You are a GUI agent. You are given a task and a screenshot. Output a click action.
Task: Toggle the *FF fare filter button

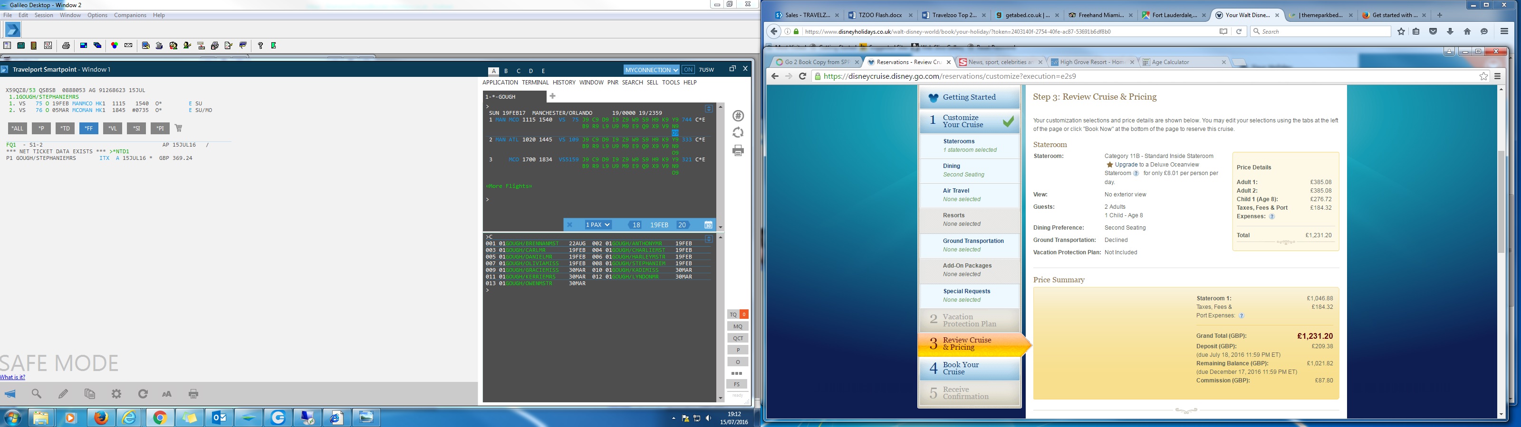(x=88, y=128)
